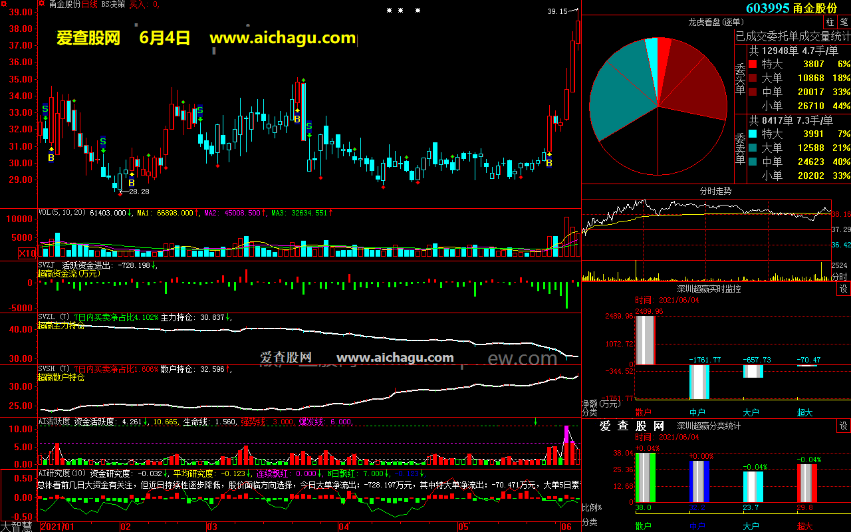Screen dimensions: 851x532
Task: Open 设 settings for 深圳超赢分类统计
Action: coord(843,426)
